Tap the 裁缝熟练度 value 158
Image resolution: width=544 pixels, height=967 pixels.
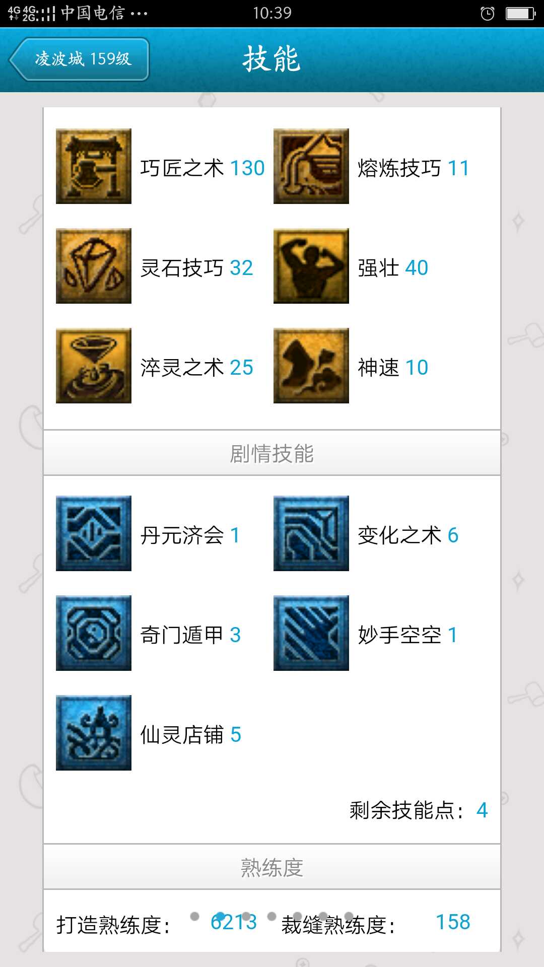click(x=453, y=922)
